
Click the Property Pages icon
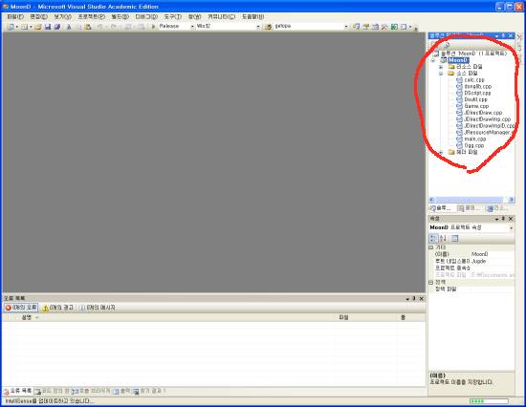(454, 238)
